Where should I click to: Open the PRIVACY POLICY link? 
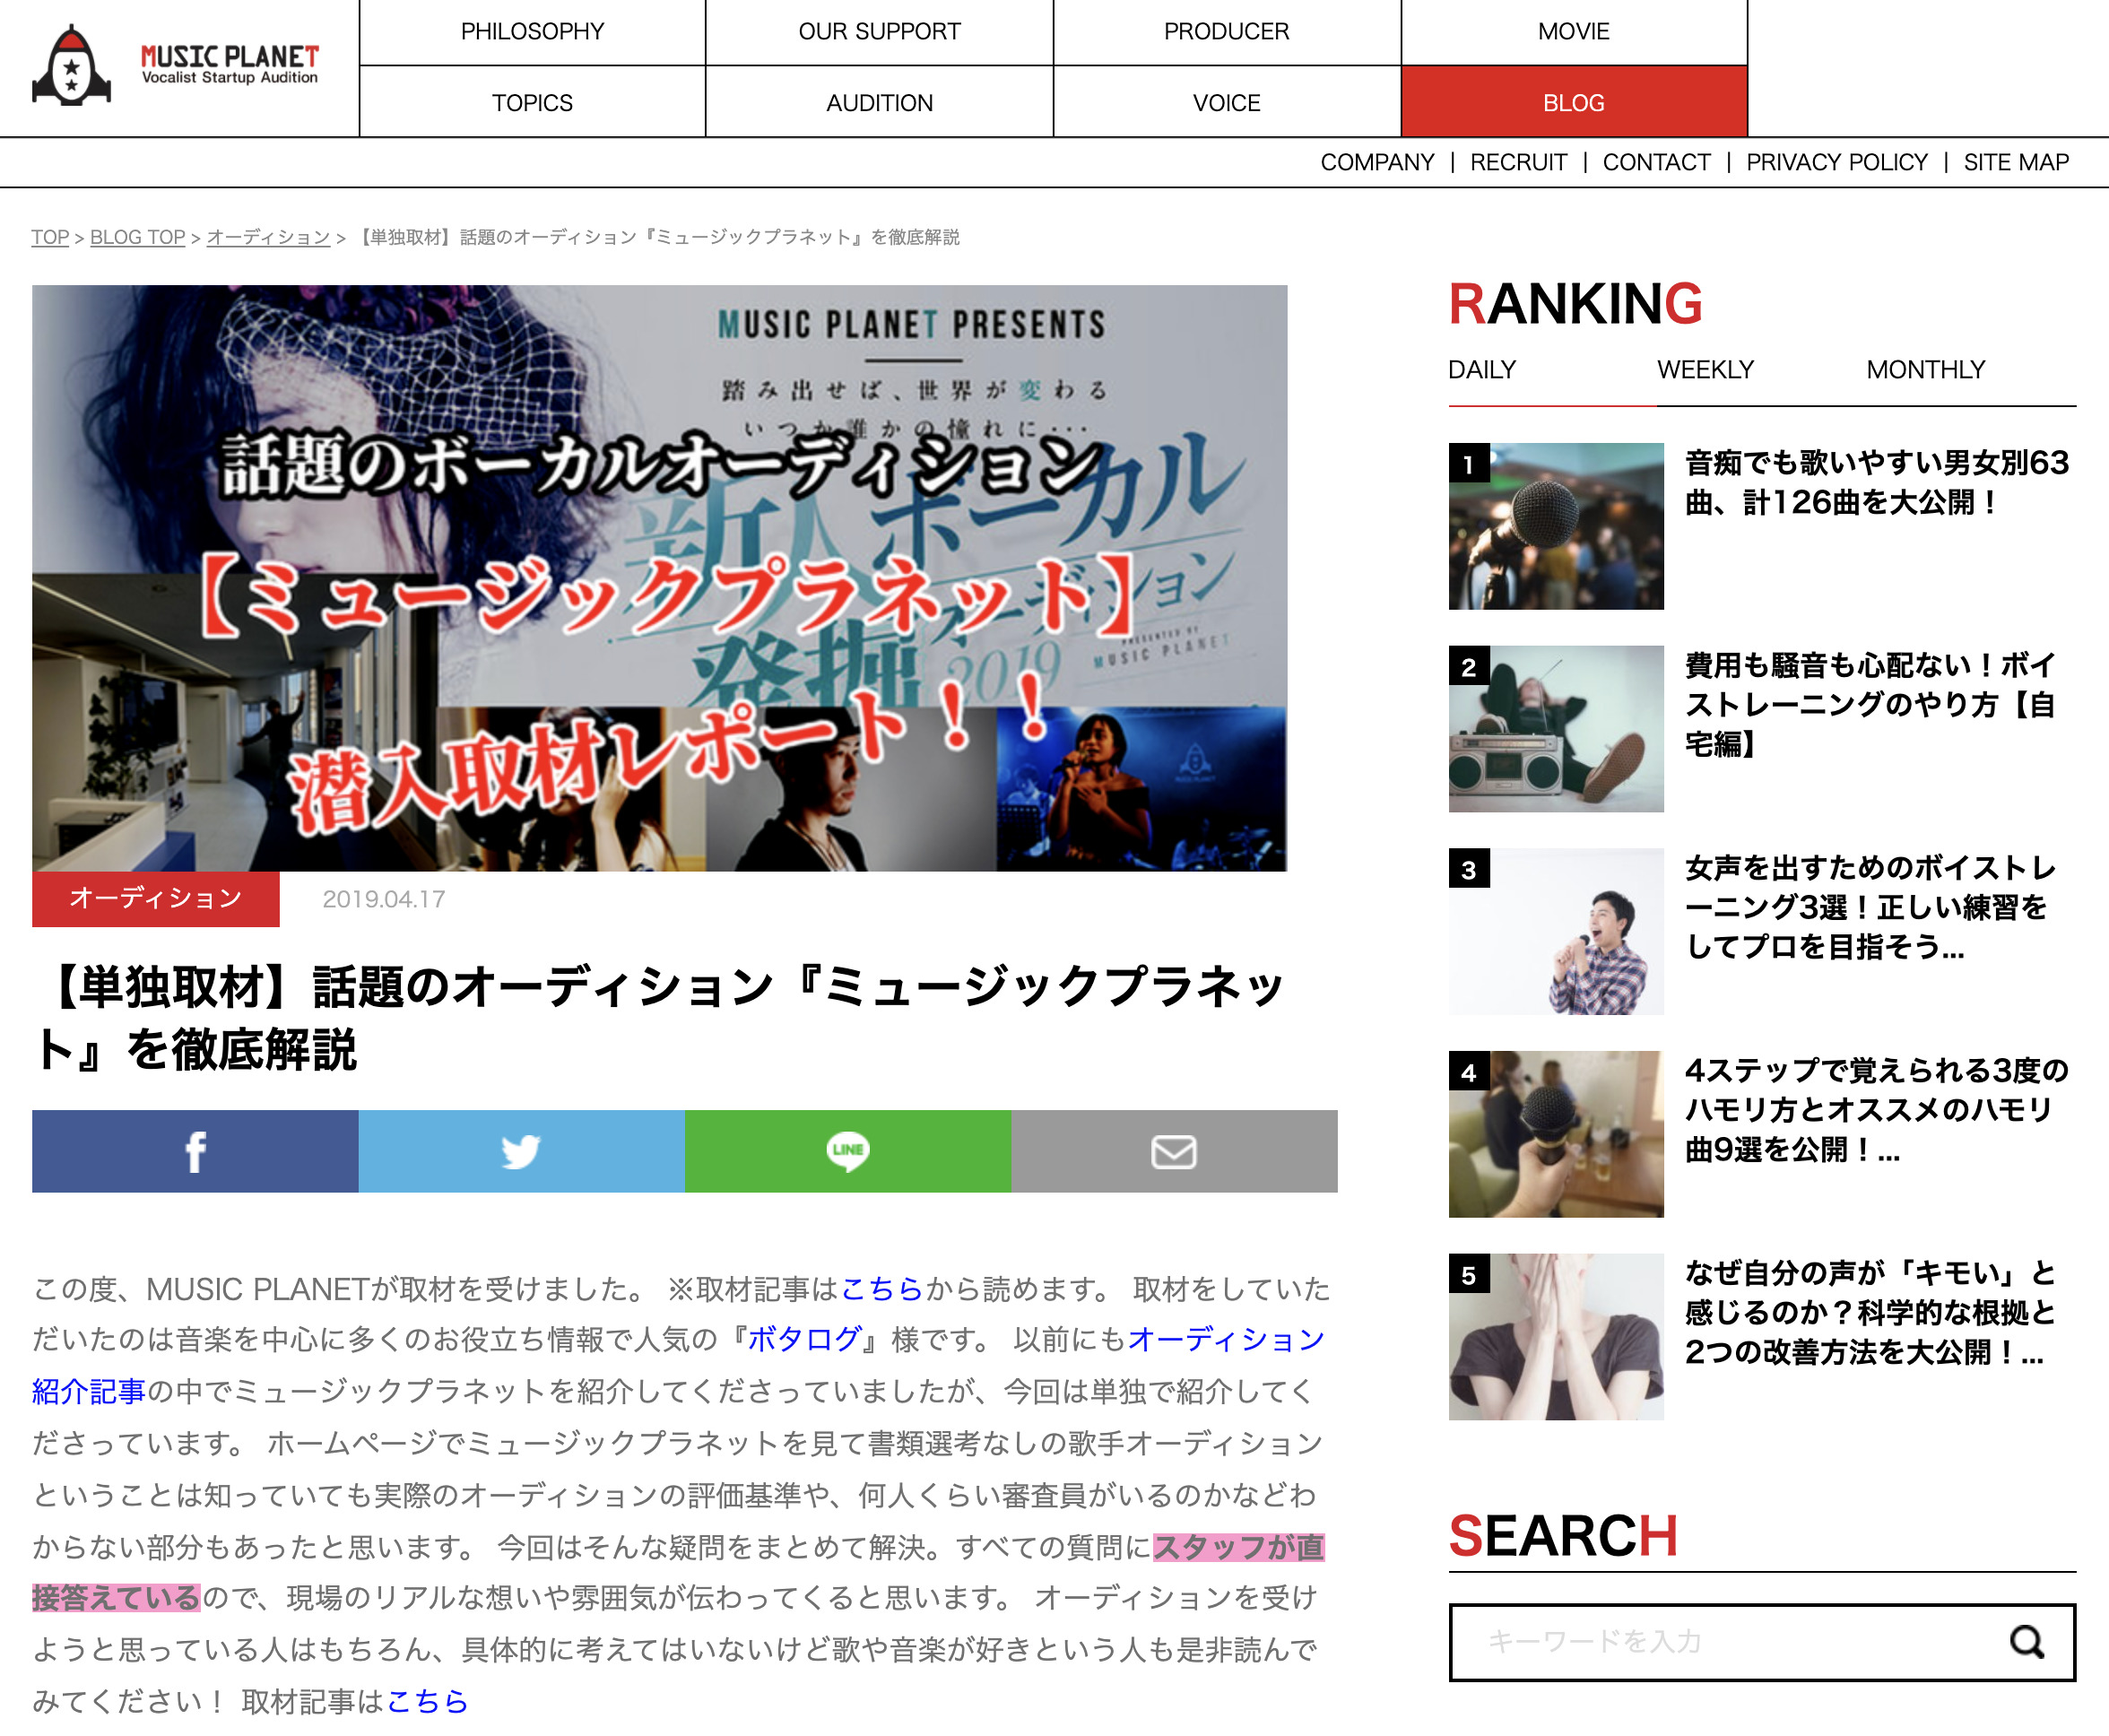[1836, 162]
